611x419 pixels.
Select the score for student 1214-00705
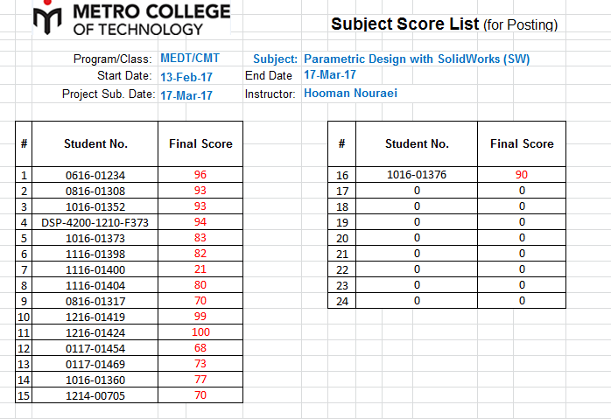[200, 395]
